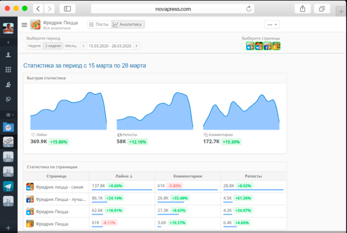Switch to the Аналитика tab
The height and width of the screenshot is (233, 347).
click(x=128, y=24)
